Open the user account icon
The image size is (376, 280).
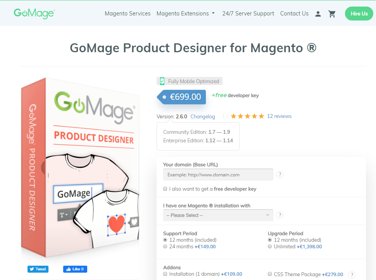(318, 14)
